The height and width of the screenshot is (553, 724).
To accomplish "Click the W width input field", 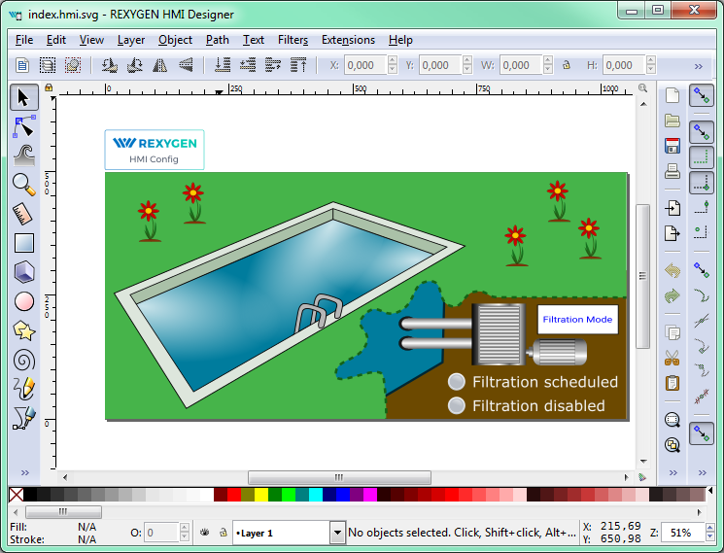I will (521, 65).
